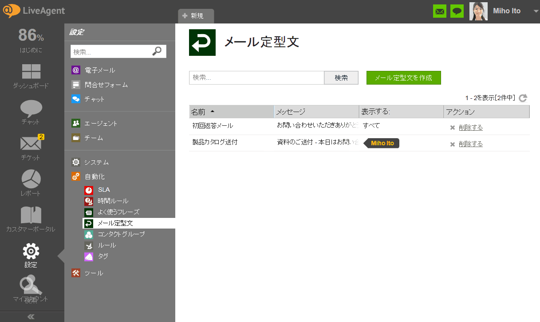Collapse the left rail with double chevron

[x=31, y=317]
